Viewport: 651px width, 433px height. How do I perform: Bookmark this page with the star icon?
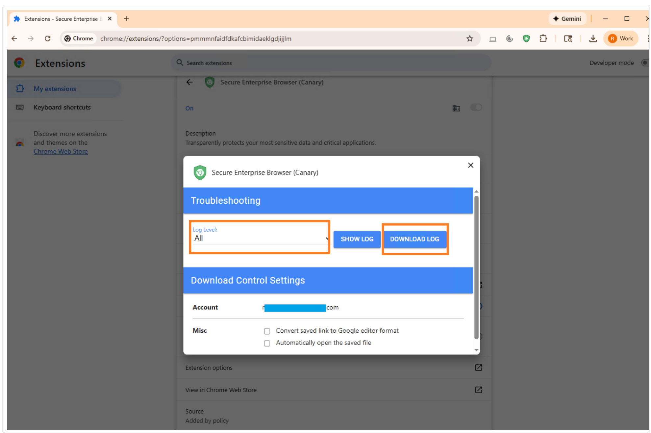(469, 38)
